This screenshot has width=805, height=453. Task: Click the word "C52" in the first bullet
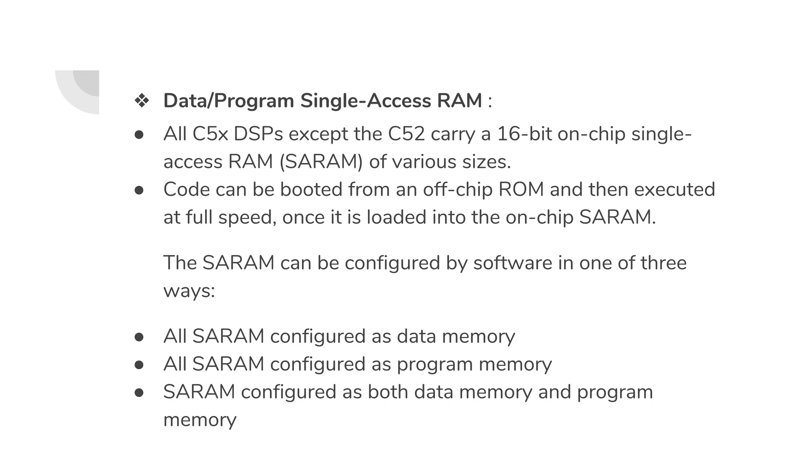406,134
